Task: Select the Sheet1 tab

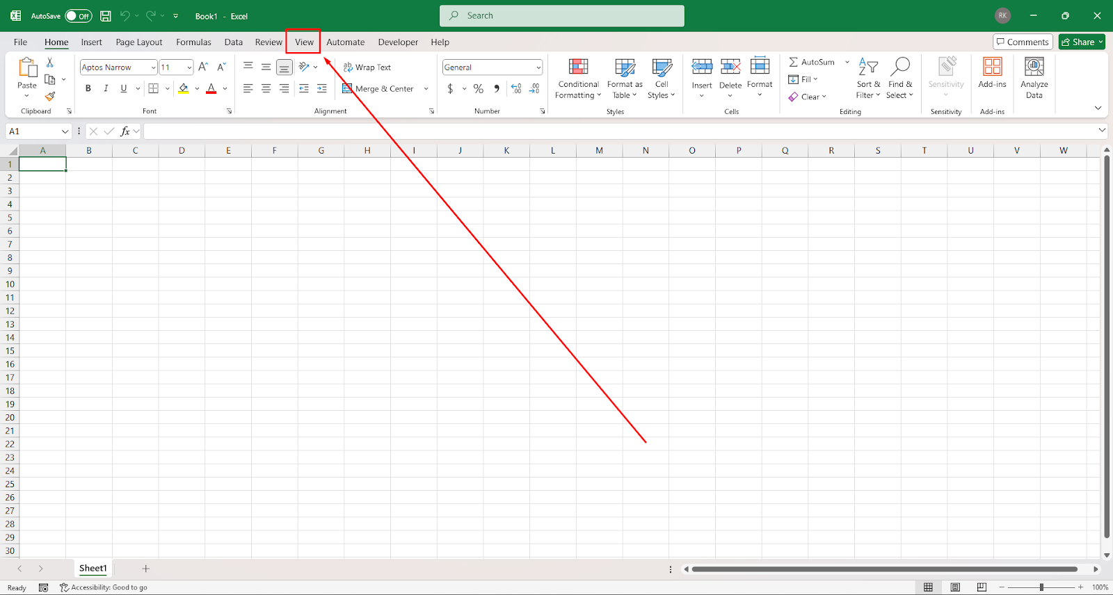Action: click(93, 569)
